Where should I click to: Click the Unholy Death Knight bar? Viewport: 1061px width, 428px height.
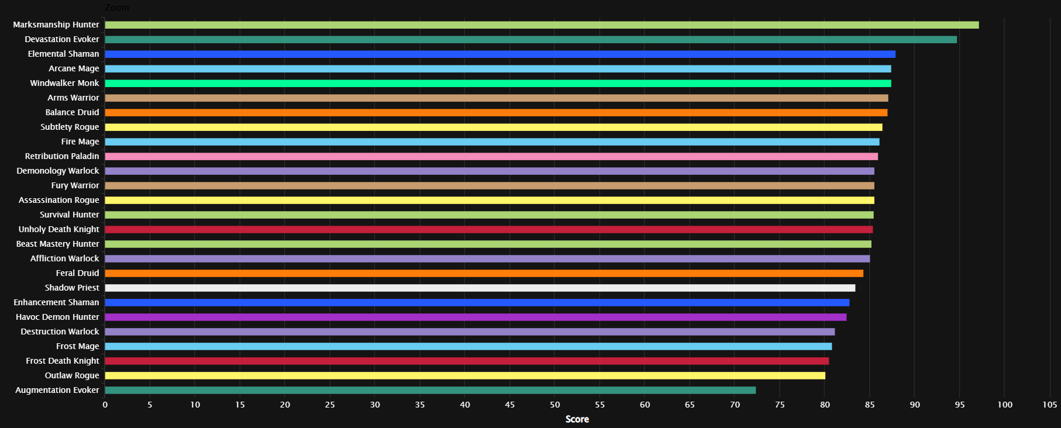coord(489,229)
